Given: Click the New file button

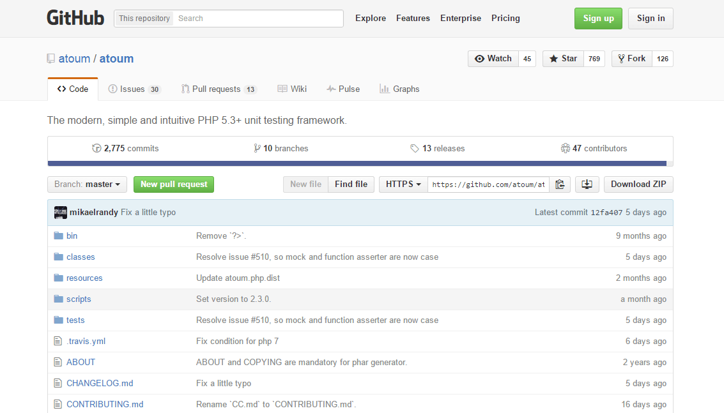Looking at the screenshot, I should pos(305,184).
